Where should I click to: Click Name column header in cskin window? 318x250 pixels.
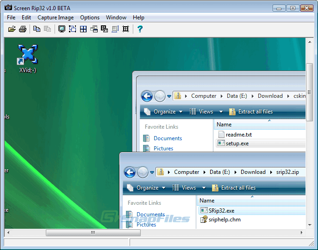(260, 125)
